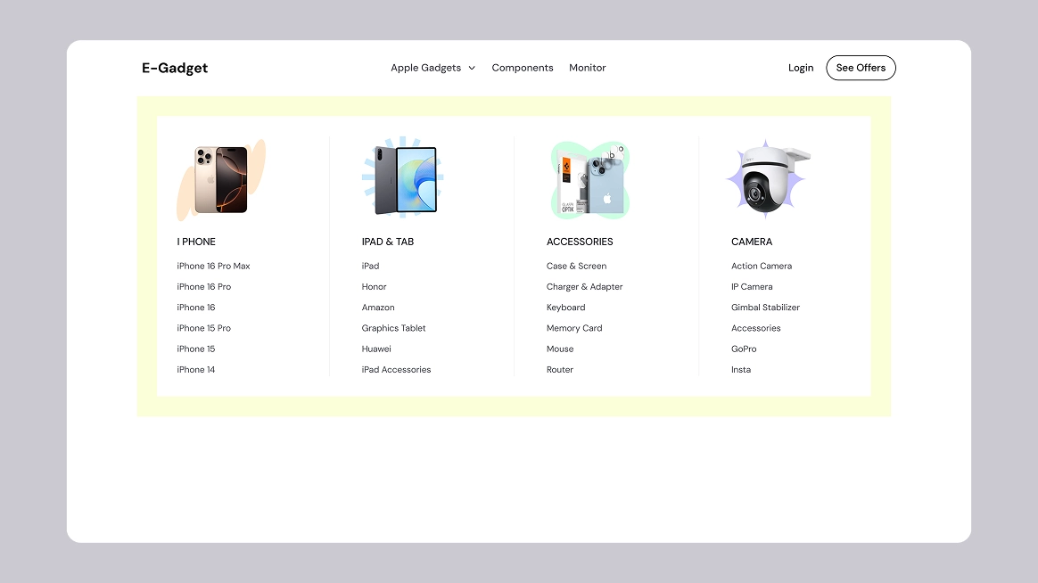Open the Graphics Tablet link
The height and width of the screenshot is (583, 1038).
point(393,328)
